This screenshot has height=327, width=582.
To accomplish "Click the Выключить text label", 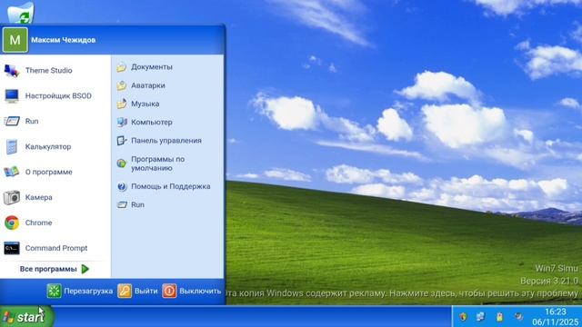I will tap(200, 291).
